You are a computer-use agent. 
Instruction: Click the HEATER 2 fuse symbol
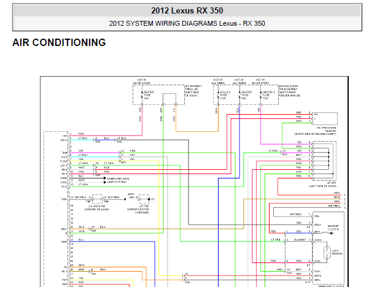click(x=260, y=95)
